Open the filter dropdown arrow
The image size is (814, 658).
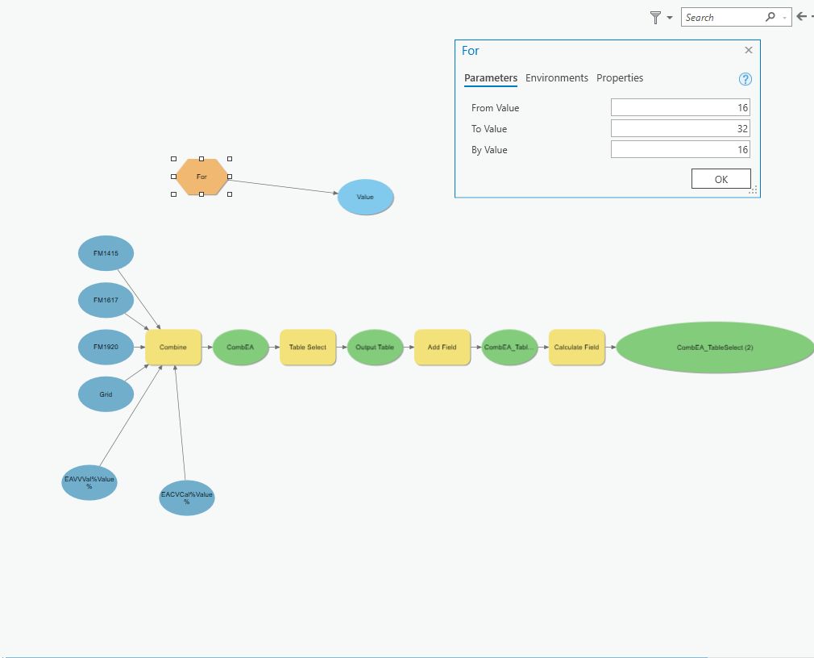coord(670,18)
